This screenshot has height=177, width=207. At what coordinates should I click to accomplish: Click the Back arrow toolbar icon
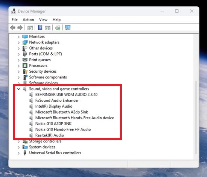(13, 28)
